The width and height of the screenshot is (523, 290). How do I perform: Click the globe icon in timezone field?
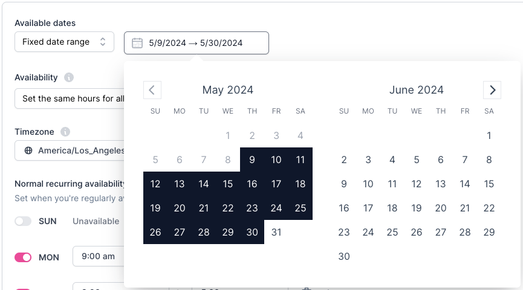pos(28,150)
